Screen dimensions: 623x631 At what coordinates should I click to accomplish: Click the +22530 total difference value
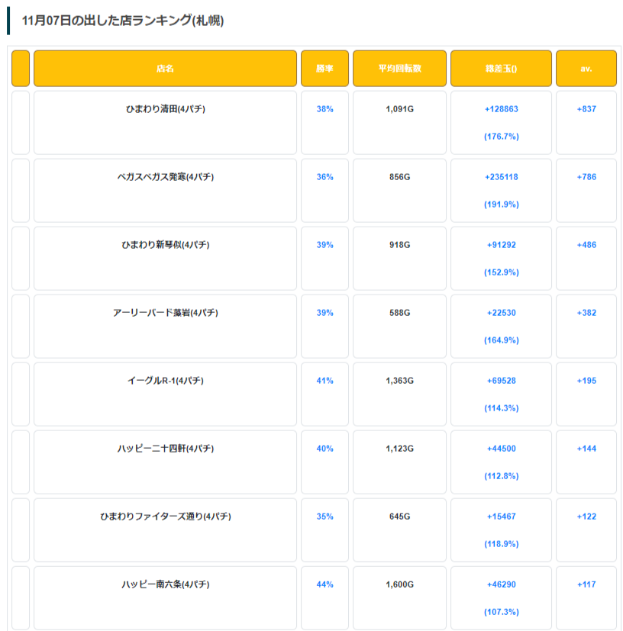pos(502,313)
